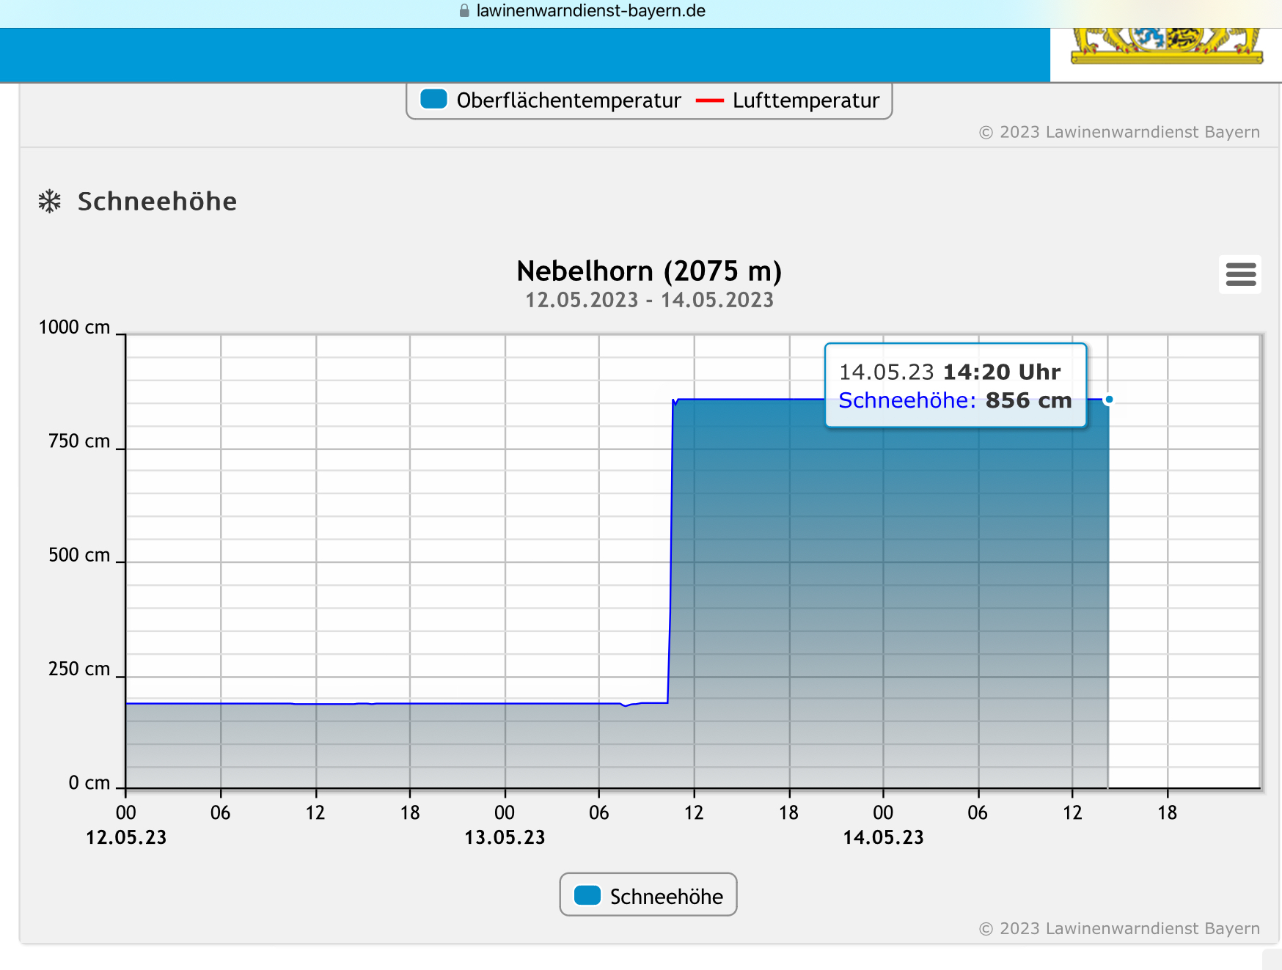
Task: Click the 13.05.23 date axis label
Action: coord(505,837)
